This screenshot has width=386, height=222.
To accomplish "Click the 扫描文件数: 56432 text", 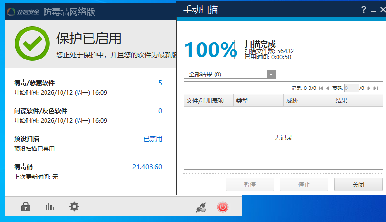I will pyautogui.click(x=269, y=51).
